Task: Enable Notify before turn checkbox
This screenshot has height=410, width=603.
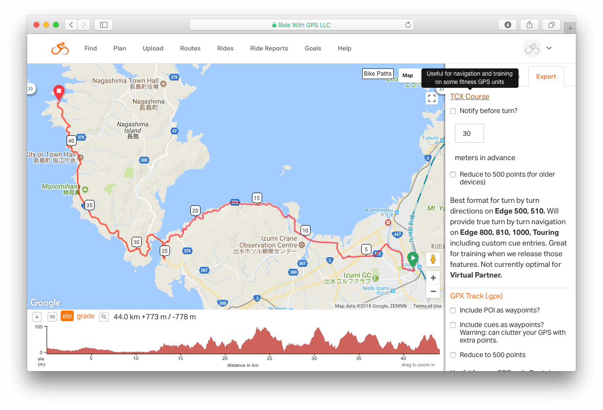Action: click(x=453, y=111)
